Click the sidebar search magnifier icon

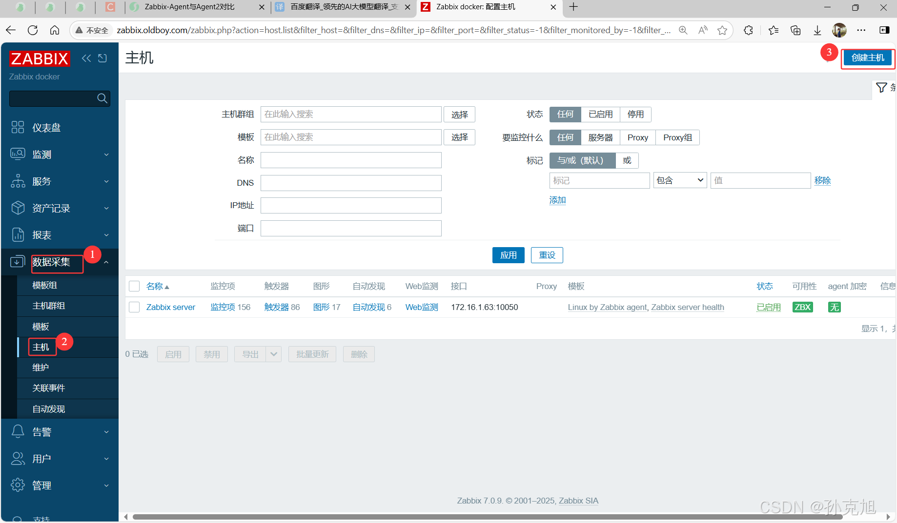tap(102, 98)
